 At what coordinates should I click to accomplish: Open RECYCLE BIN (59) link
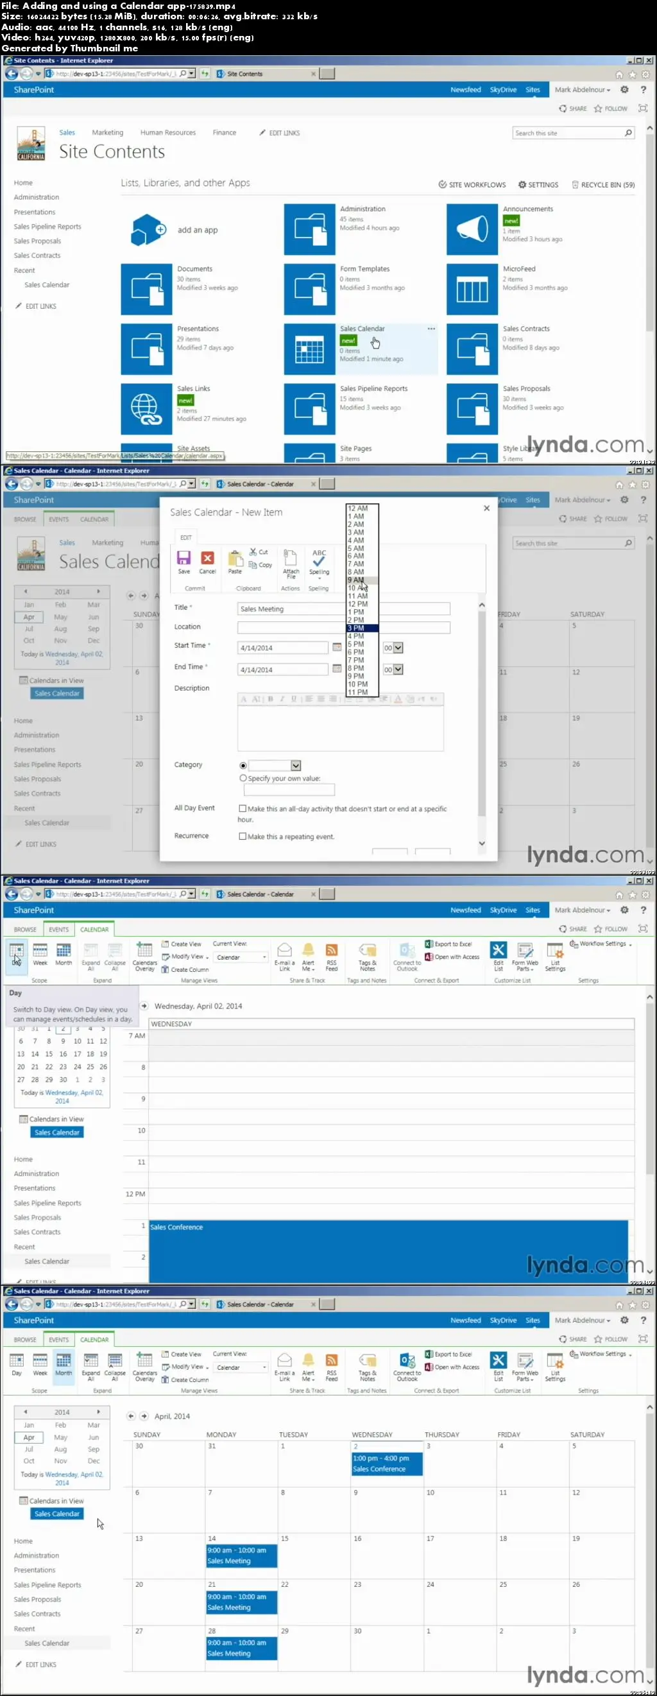coord(603,185)
